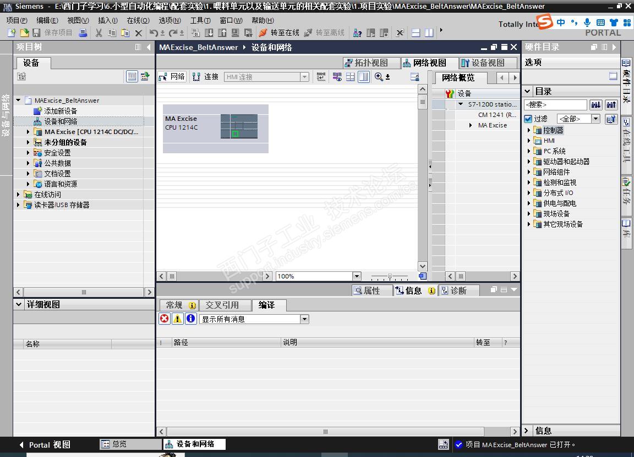Screen dimensions: 634x457
Task: Click the Delete X icon next to Paste
Action: pos(139,33)
